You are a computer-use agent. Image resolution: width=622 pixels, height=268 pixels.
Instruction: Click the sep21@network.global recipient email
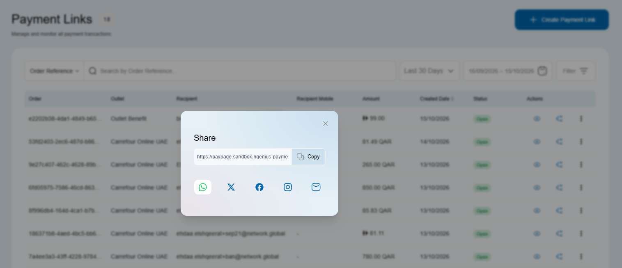coord(231,234)
